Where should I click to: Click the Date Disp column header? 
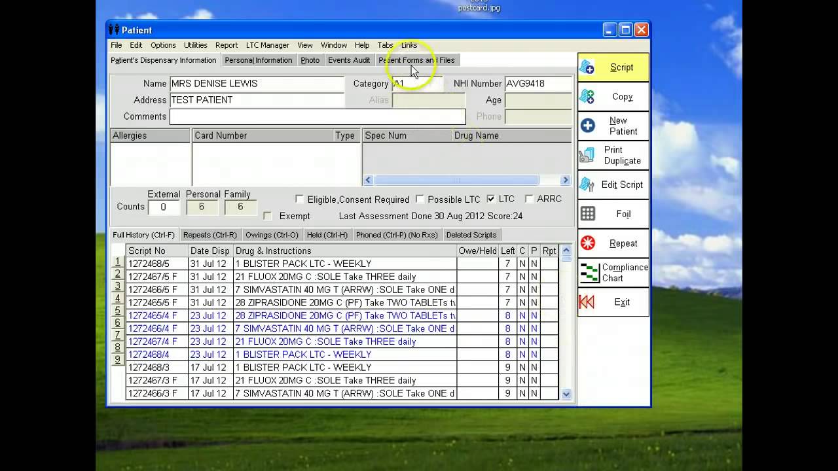(211, 251)
